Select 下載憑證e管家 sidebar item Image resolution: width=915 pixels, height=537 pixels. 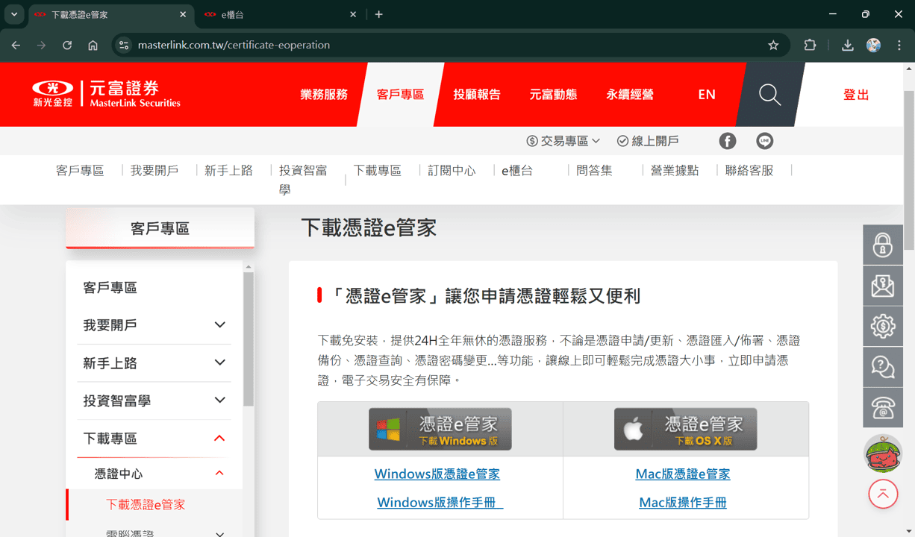point(146,505)
